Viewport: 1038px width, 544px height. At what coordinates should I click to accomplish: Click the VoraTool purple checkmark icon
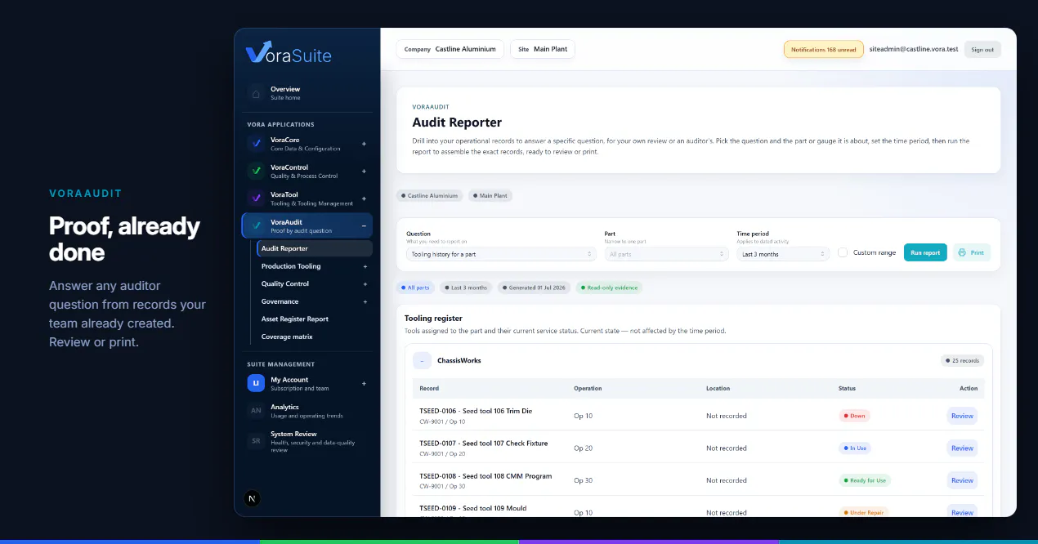coord(256,198)
